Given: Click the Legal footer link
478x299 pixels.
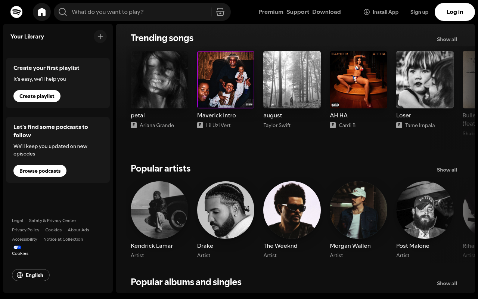Looking at the screenshot, I should click(18, 221).
